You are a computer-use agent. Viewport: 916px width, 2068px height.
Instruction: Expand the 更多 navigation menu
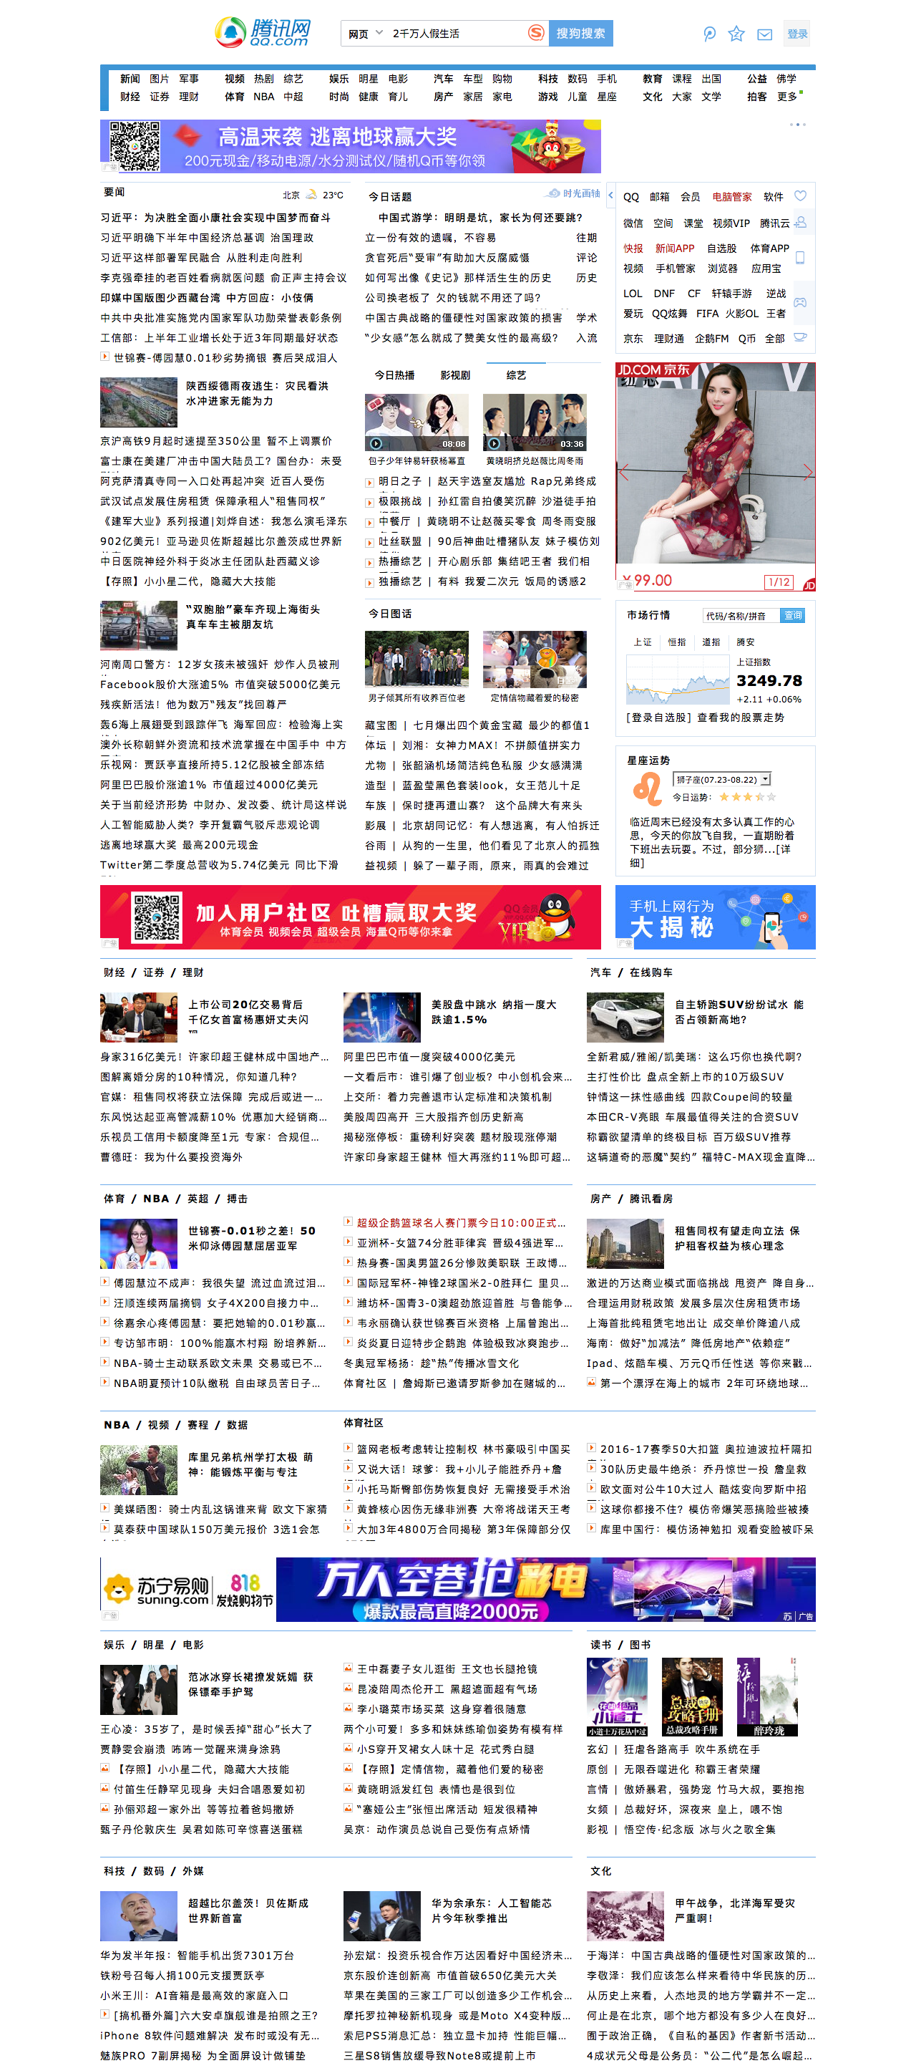click(x=788, y=97)
